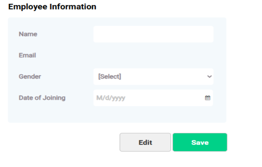Save the employee information form
This screenshot has width=262, height=167.
[200, 142]
